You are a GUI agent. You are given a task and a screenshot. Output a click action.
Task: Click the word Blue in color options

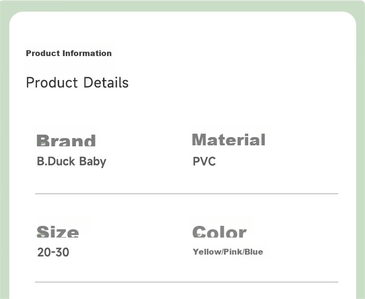(x=254, y=252)
